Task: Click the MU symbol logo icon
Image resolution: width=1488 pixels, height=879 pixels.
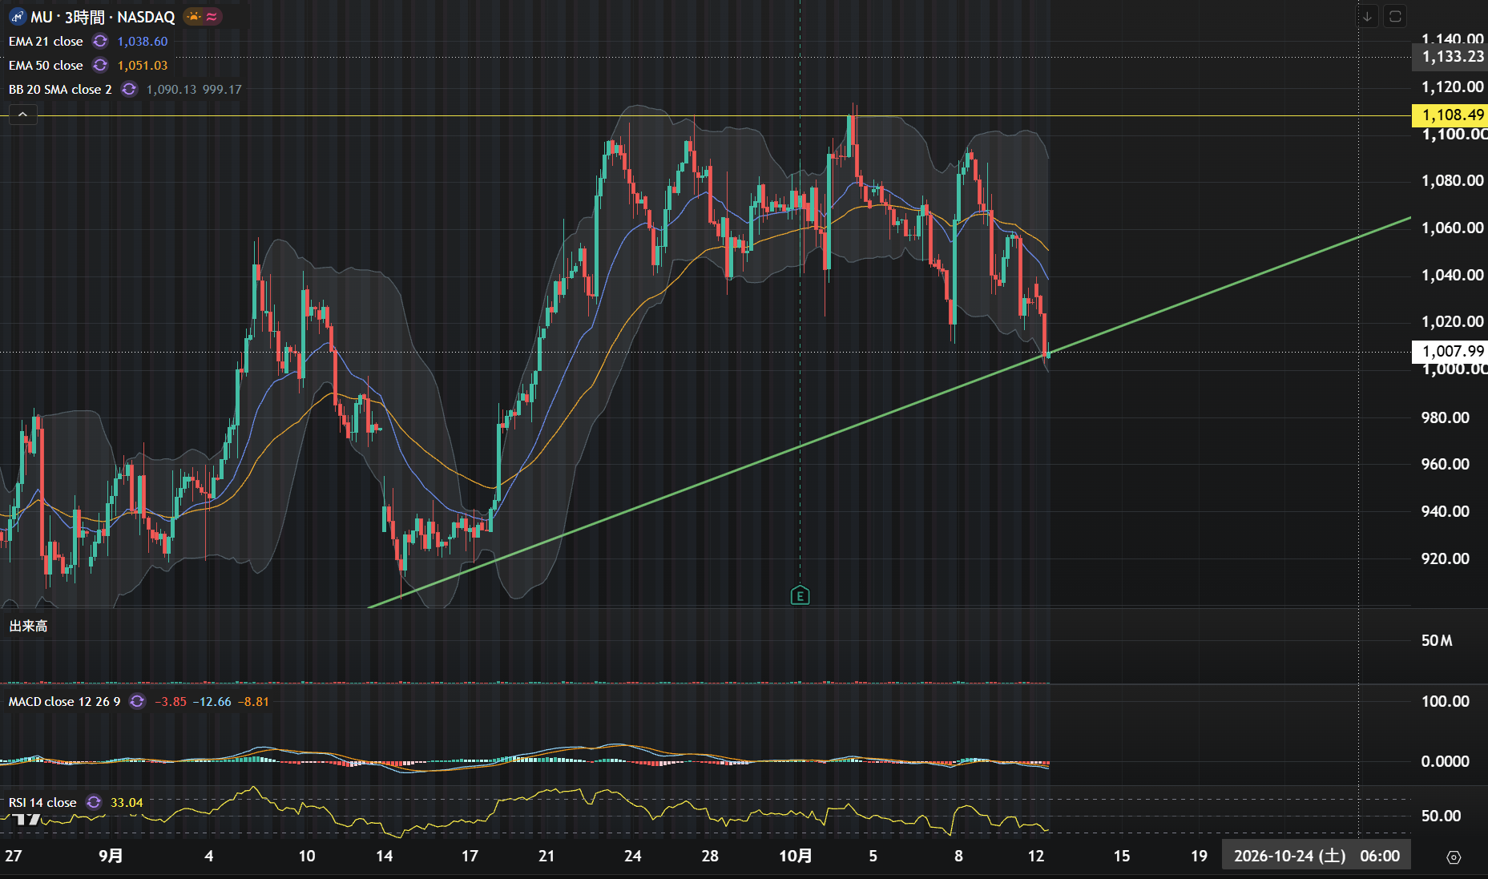Action: 18,17
